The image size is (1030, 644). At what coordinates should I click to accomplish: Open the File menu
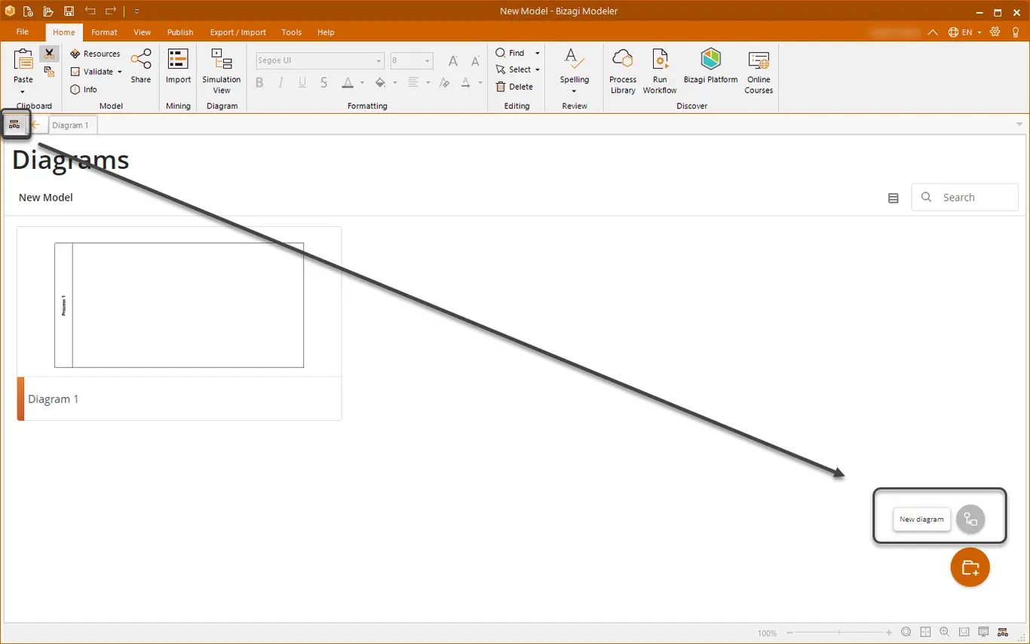[x=23, y=32]
